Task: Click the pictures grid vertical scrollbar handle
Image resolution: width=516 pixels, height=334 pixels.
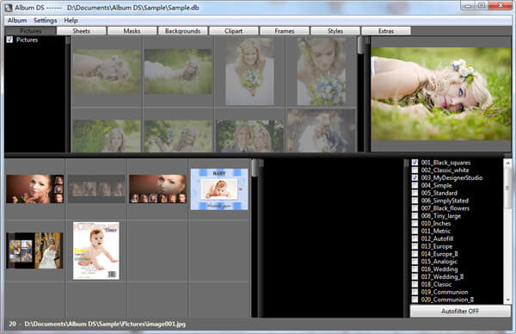Action: pos(360,45)
